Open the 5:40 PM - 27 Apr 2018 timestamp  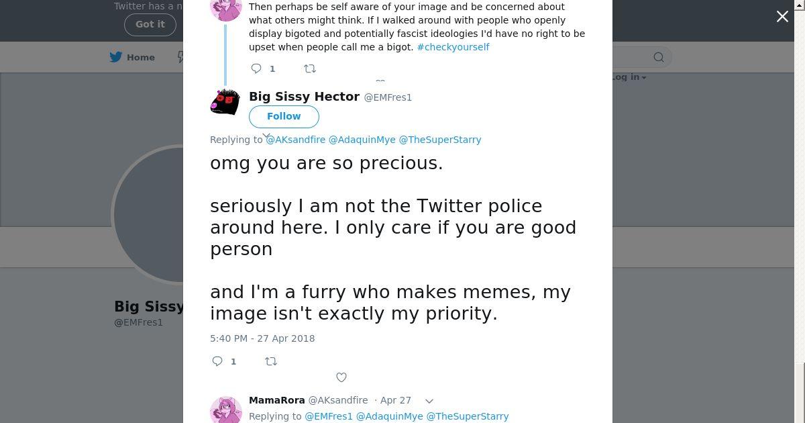[262, 338]
